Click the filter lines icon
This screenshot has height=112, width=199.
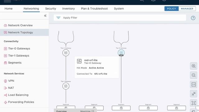58,18
